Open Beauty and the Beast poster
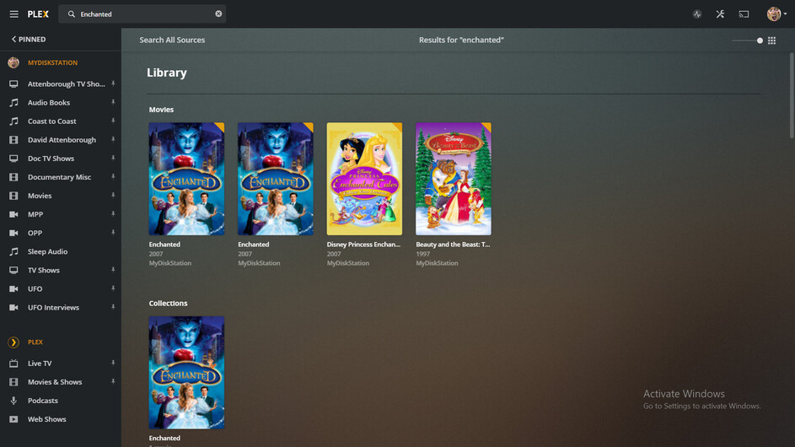The width and height of the screenshot is (795, 447). (454, 179)
